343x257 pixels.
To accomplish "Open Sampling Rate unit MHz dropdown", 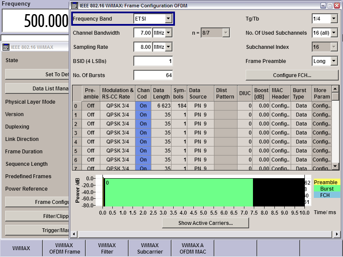I will coord(168,47).
